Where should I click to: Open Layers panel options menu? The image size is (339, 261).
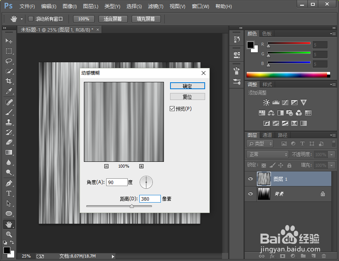(x=333, y=135)
